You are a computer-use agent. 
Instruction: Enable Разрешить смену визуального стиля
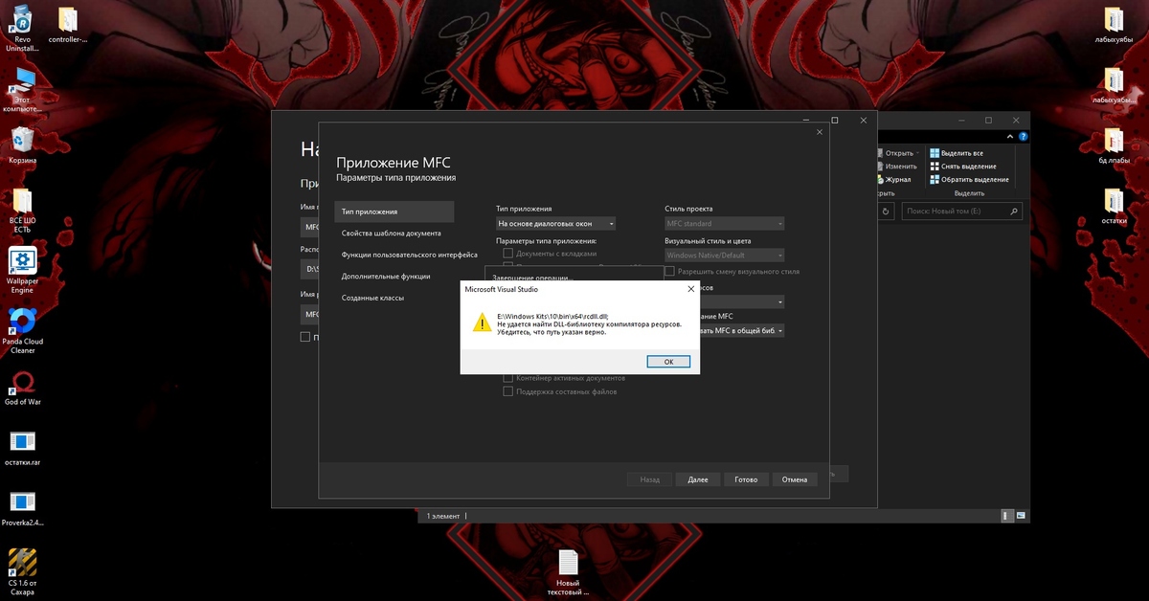coord(669,271)
